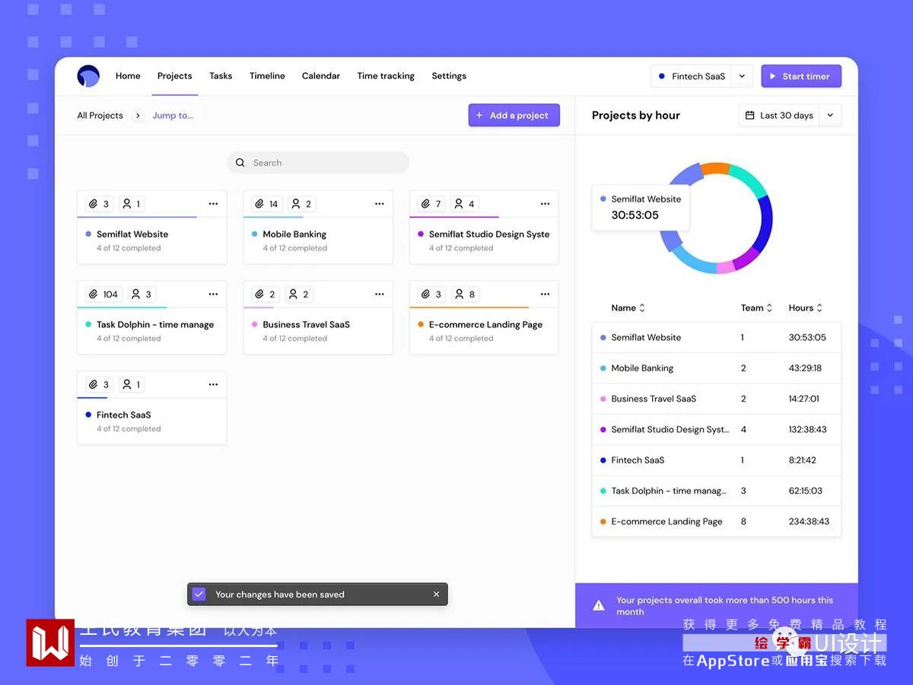Image resolution: width=913 pixels, height=685 pixels.
Task: Open the Semiflat Studio Design card's three-dot menu
Action: [545, 204]
